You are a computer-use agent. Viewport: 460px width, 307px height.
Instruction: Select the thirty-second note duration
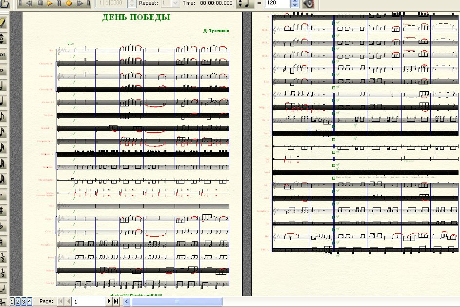tap(2, 147)
